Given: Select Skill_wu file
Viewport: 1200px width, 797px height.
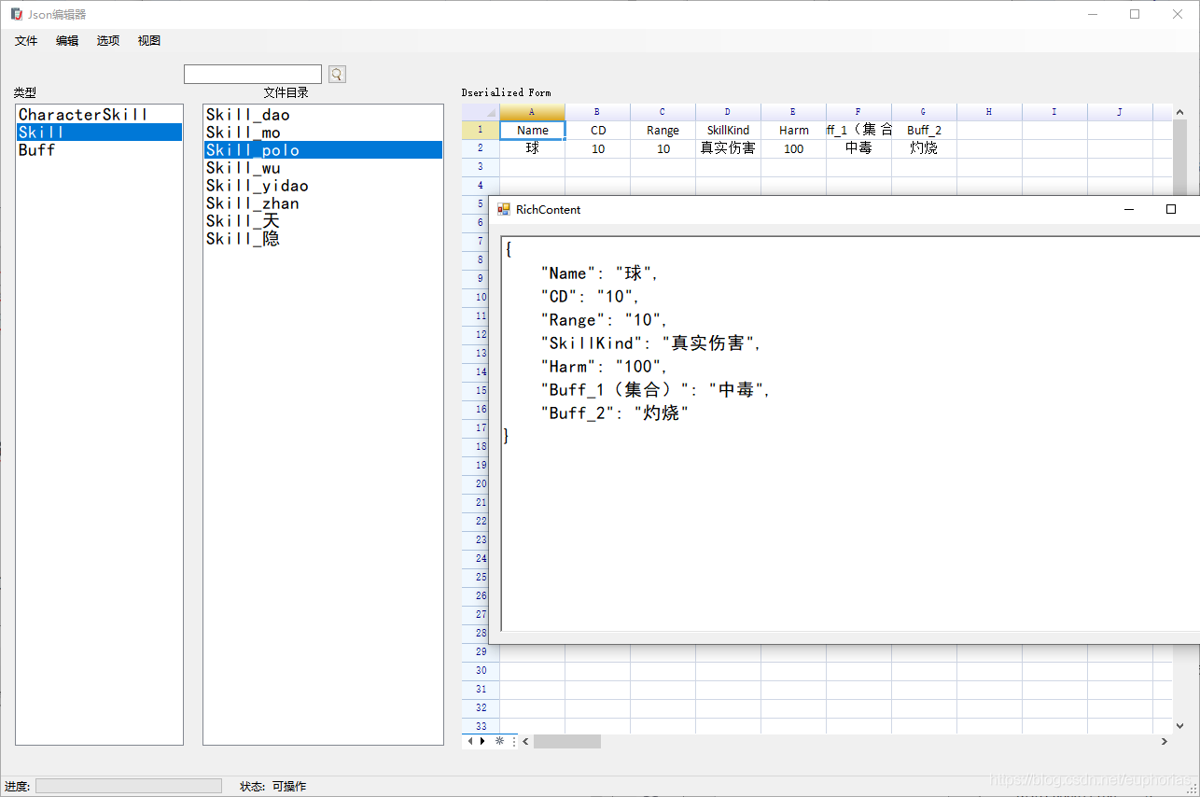Looking at the screenshot, I should click(323, 168).
